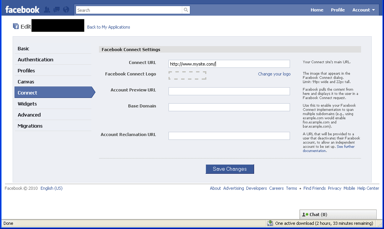Image resolution: width=384 pixels, height=229 pixels.
Task: Click into Account Preview URL field
Action: pos(229,91)
